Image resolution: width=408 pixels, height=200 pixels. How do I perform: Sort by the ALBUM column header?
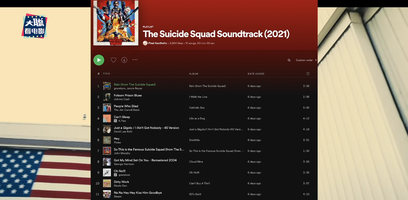click(x=194, y=74)
